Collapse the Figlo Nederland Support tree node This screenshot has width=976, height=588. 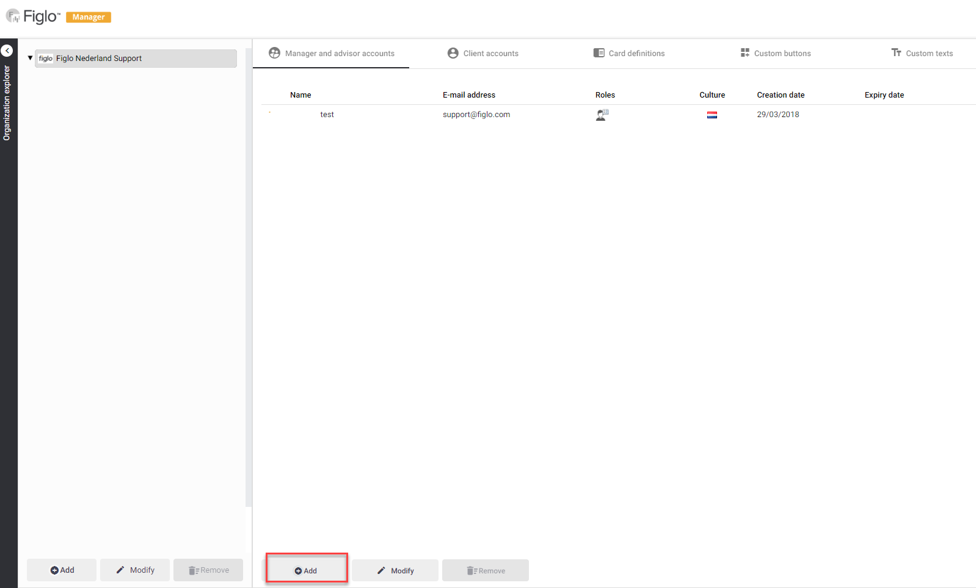coord(30,59)
